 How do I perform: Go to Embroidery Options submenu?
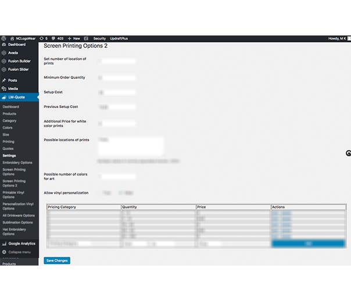coord(17,163)
